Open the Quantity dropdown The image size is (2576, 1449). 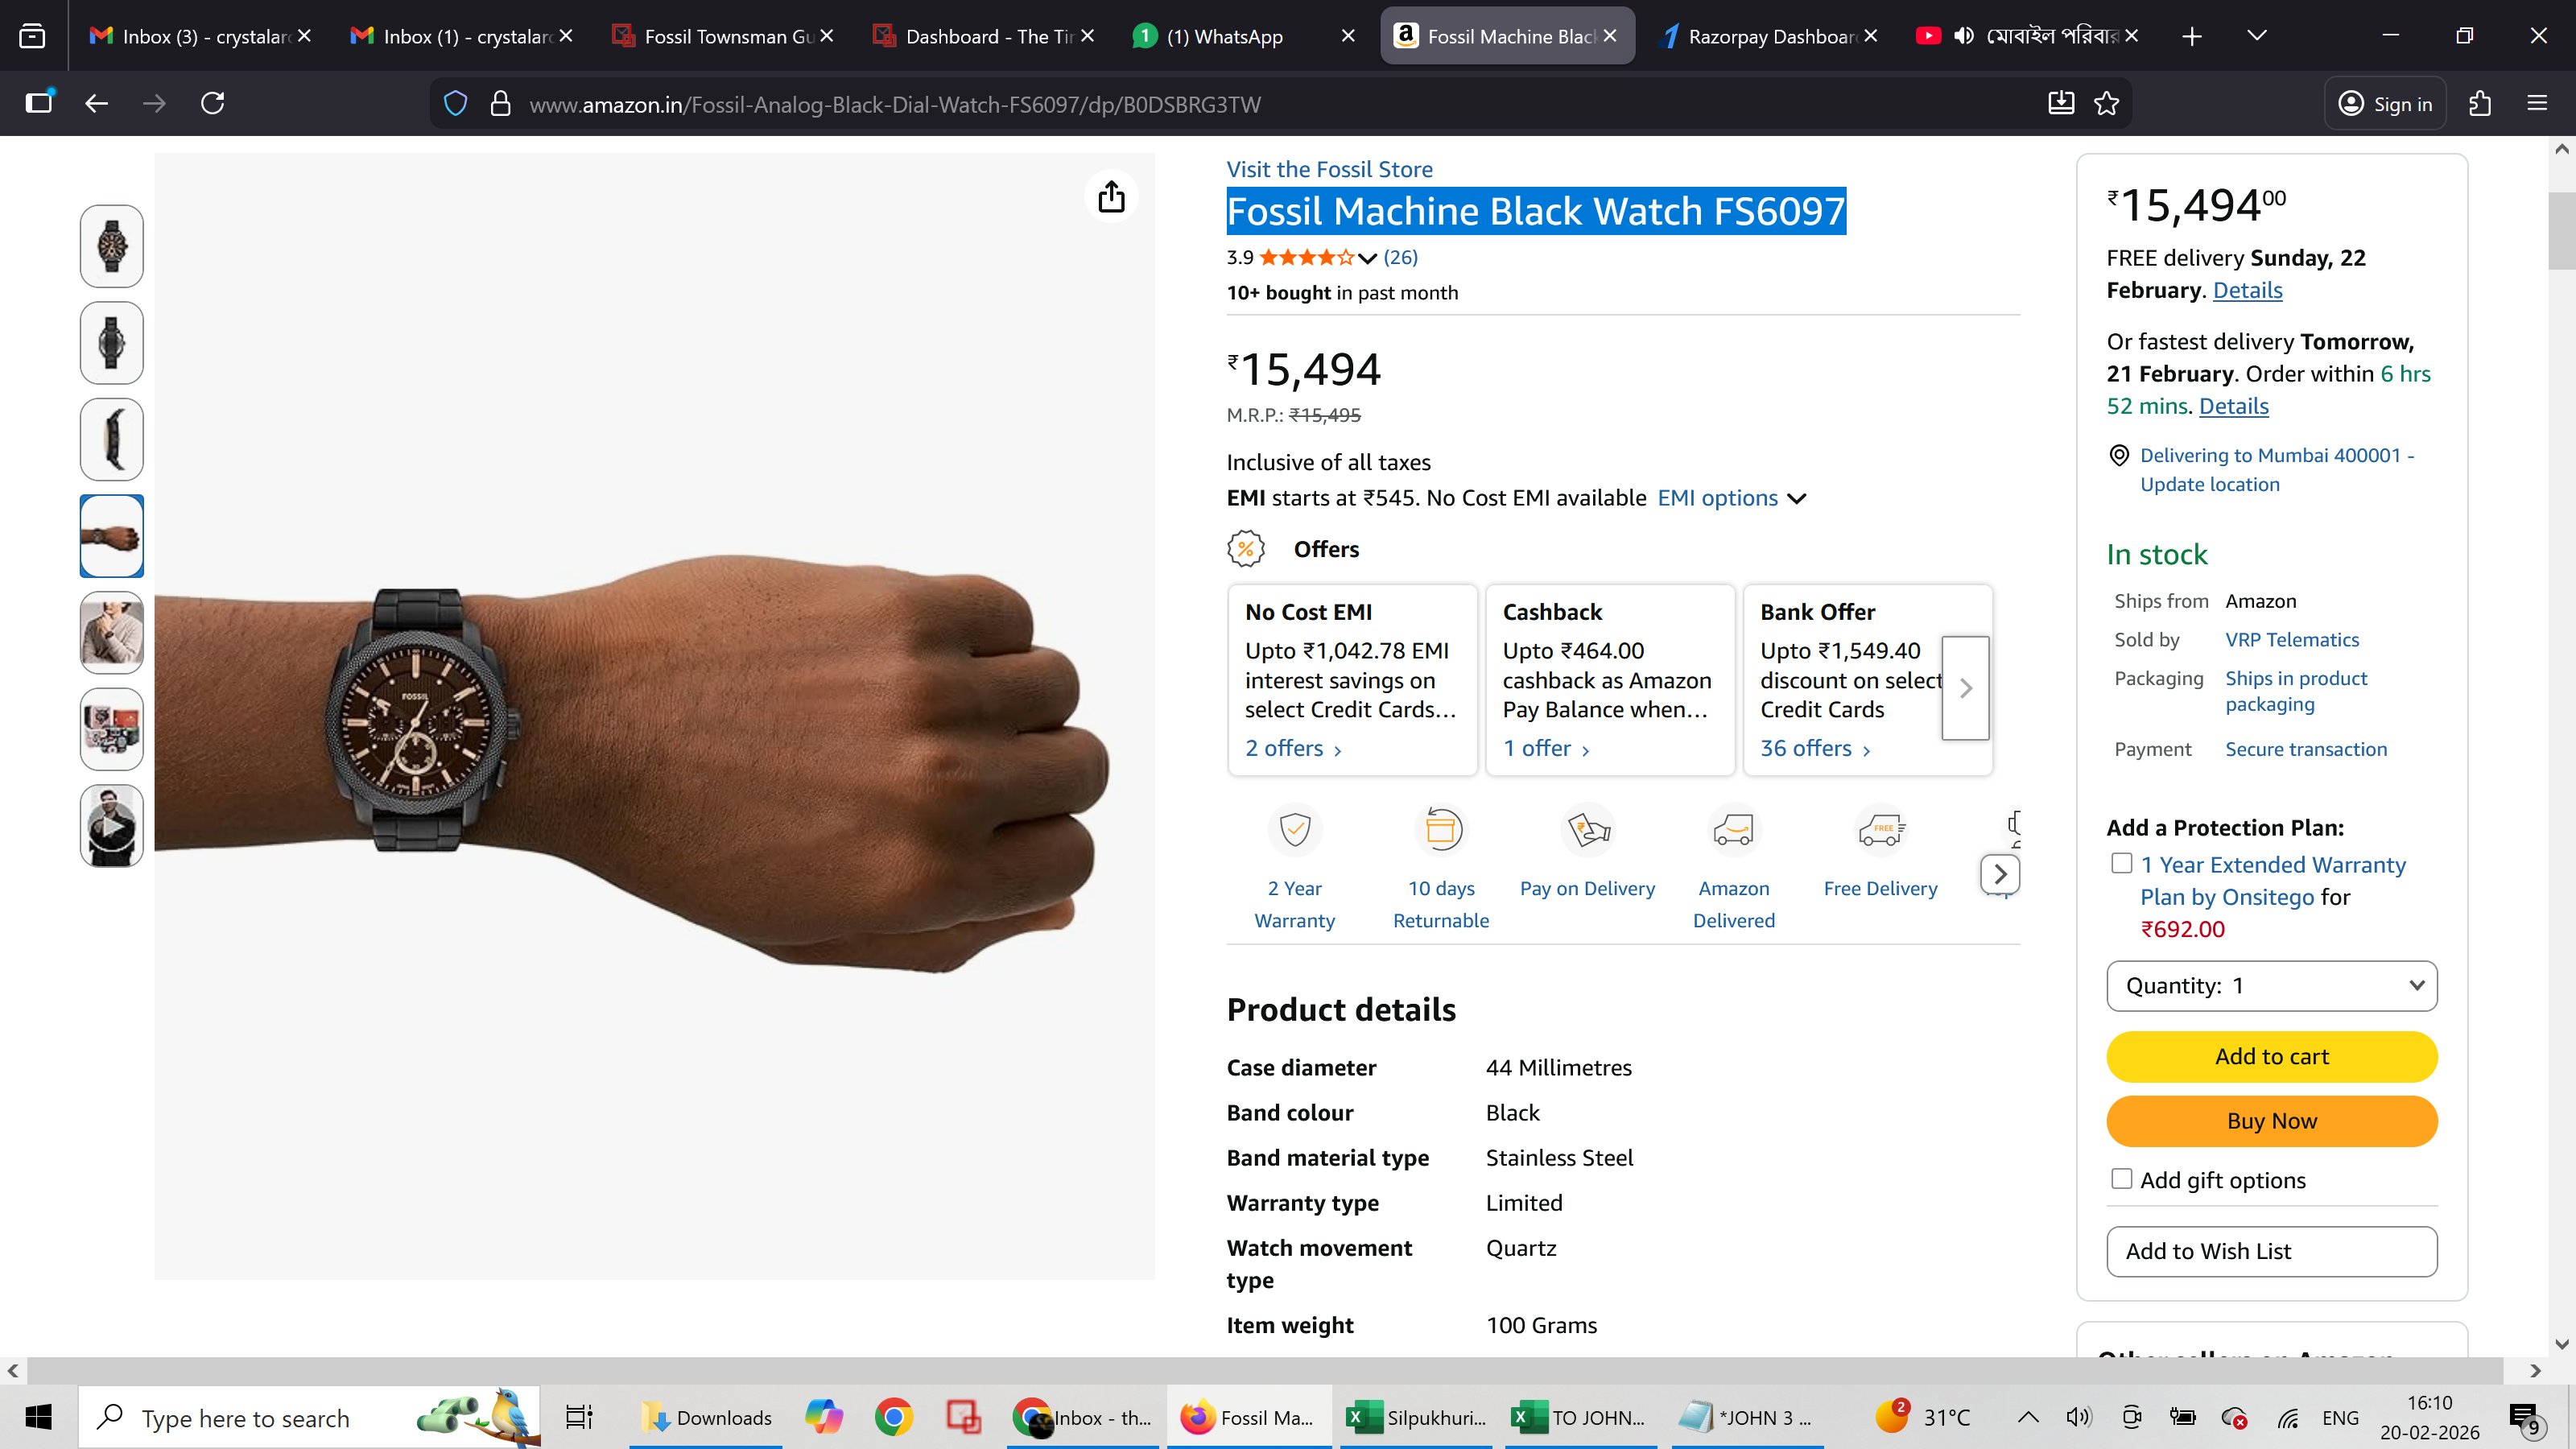point(2271,986)
